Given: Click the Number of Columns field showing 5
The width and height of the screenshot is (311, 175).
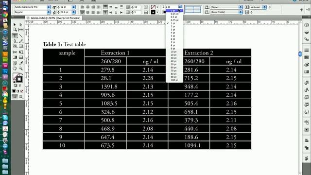Looking at the screenshot, I should [x=137, y=12].
